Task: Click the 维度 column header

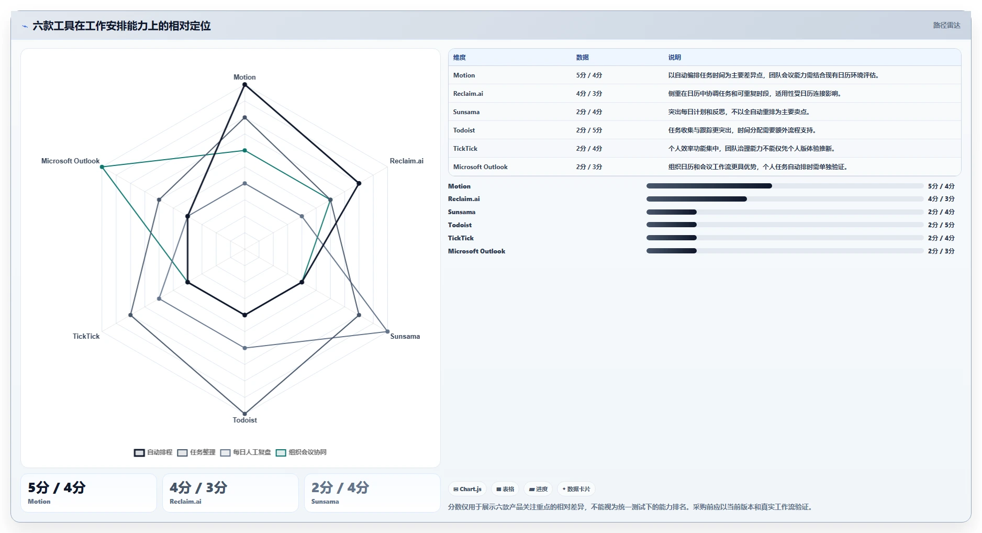Action: coord(459,58)
